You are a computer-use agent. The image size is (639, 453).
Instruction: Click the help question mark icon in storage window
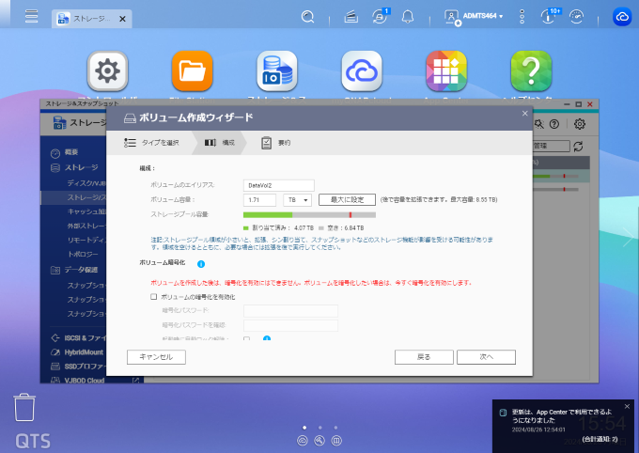(x=554, y=124)
